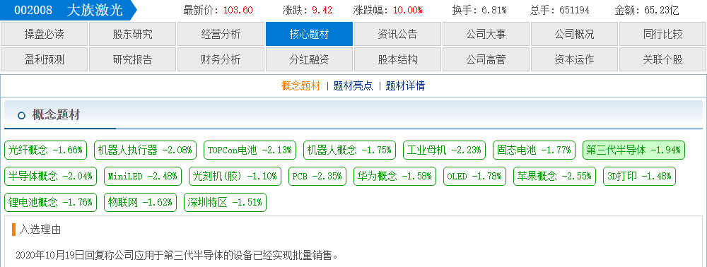Select 工业母机 concept tag
Viewport: 707px width, 267px height.
click(444, 150)
